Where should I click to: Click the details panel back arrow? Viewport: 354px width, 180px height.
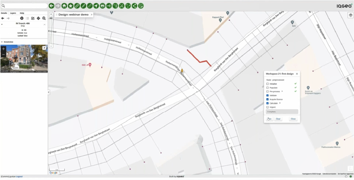(3, 18)
